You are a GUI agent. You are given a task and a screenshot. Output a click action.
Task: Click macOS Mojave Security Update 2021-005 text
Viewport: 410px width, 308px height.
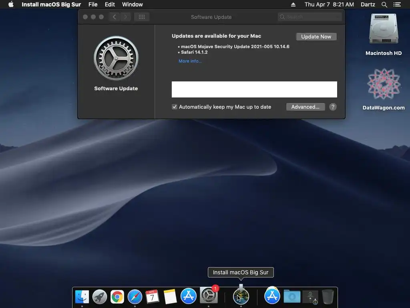pyautogui.click(x=235, y=47)
